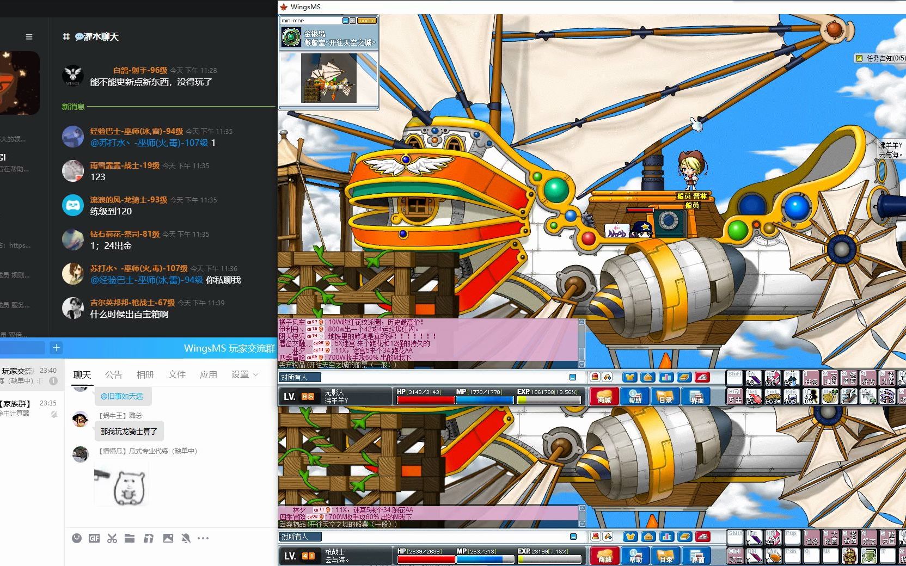Viewport: 906px width, 566px height.
Task: Switch to the 聊天 tab in QQ group
Action: (82, 374)
